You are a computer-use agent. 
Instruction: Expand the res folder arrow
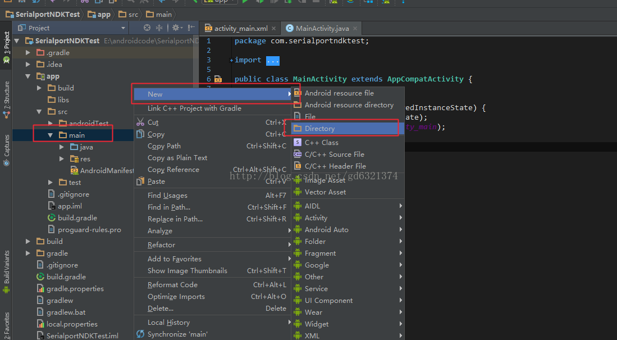click(x=61, y=159)
